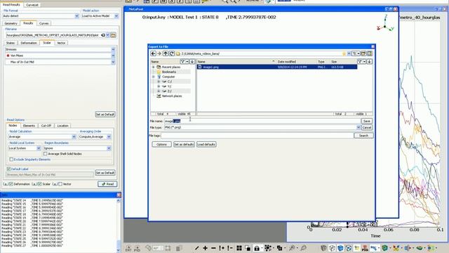Switch to the Curves tab

click(x=43, y=23)
